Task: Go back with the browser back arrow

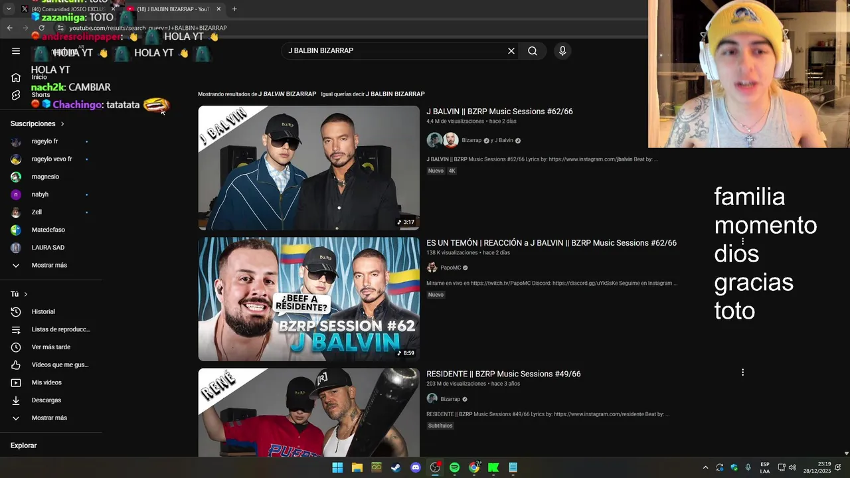Action: click(x=9, y=28)
